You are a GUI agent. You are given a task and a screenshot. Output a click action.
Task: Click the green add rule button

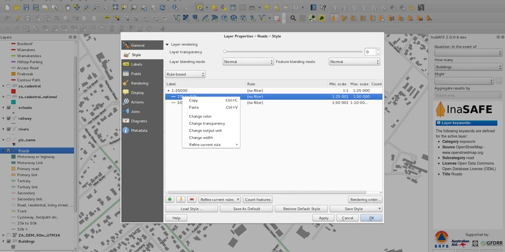(170, 200)
